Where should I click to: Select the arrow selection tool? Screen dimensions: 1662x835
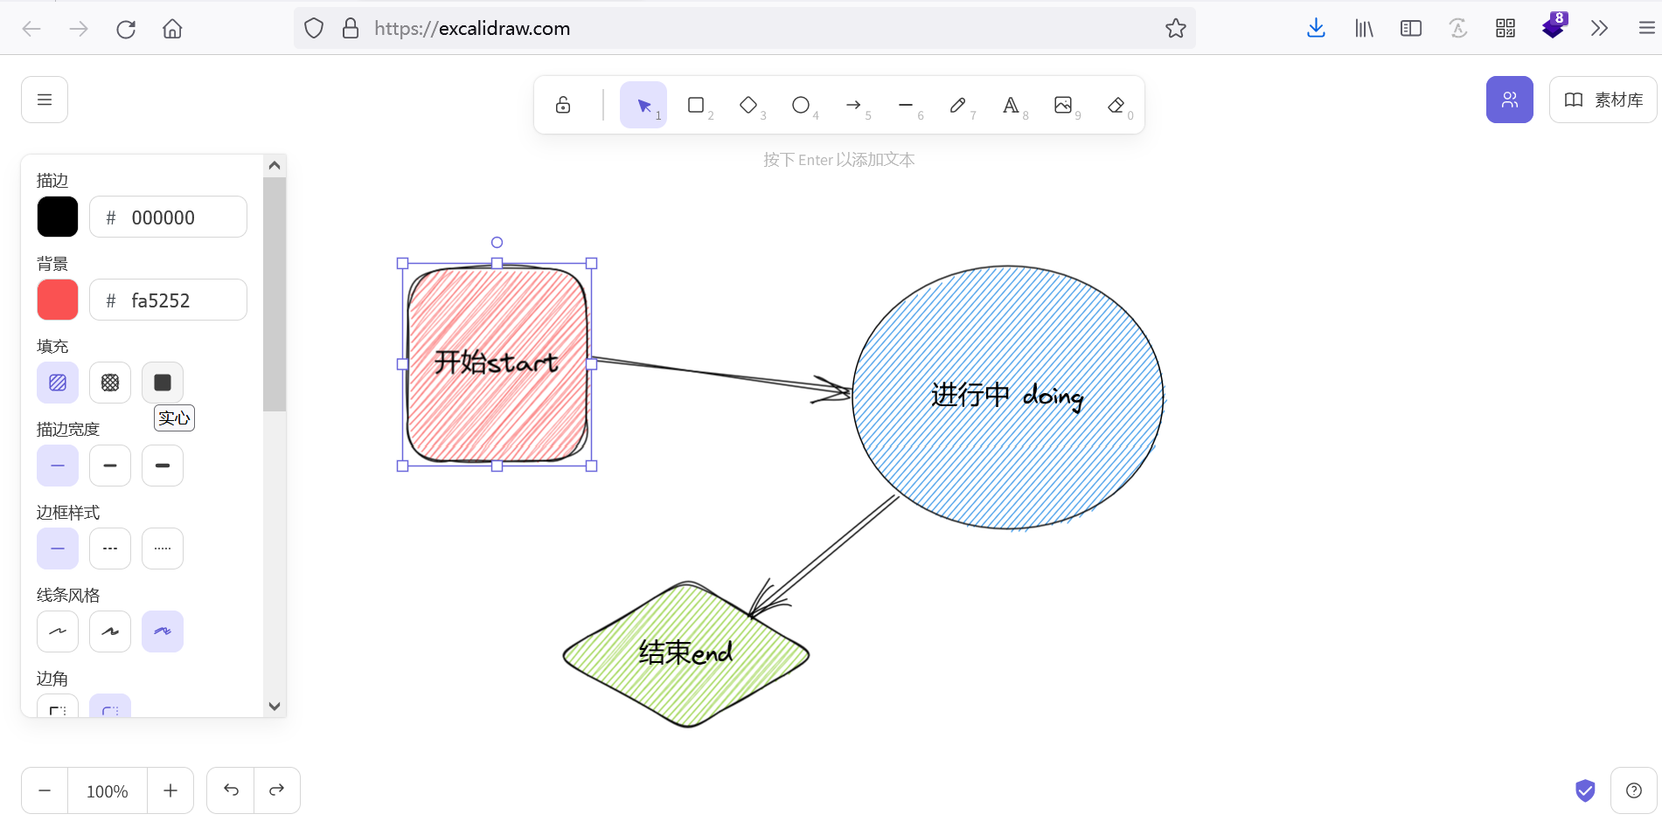pyautogui.click(x=643, y=105)
